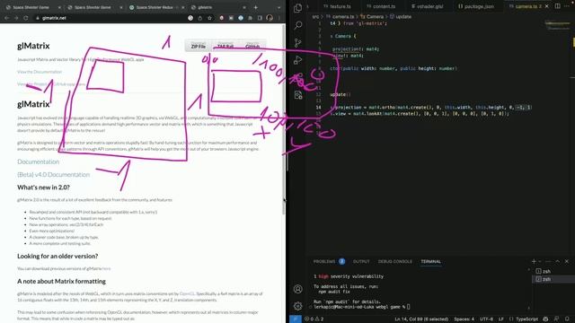Viewport: 575px width, 323px height.
Task: Switch to the texture.ts editor tab
Action: pyautogui.click(x=338, y=6)
